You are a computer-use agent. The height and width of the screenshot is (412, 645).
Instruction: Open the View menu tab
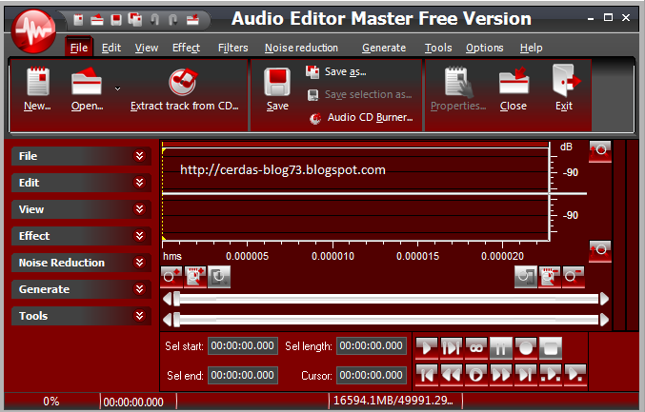[x=147, y=48]
